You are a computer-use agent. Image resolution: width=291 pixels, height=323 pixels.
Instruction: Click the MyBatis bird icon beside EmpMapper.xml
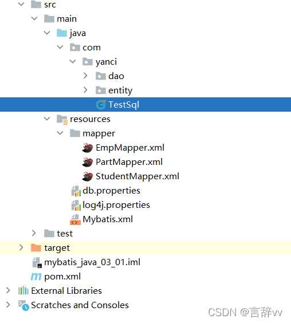point(88,148)
